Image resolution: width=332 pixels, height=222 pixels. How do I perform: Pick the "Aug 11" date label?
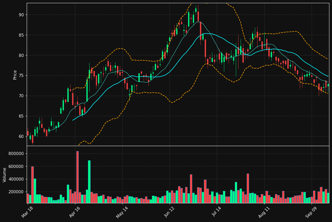(x=264, y=212)
